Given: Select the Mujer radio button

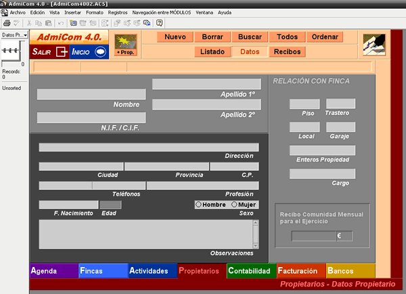Looking at the screenshot, I should tap(234, 205).
